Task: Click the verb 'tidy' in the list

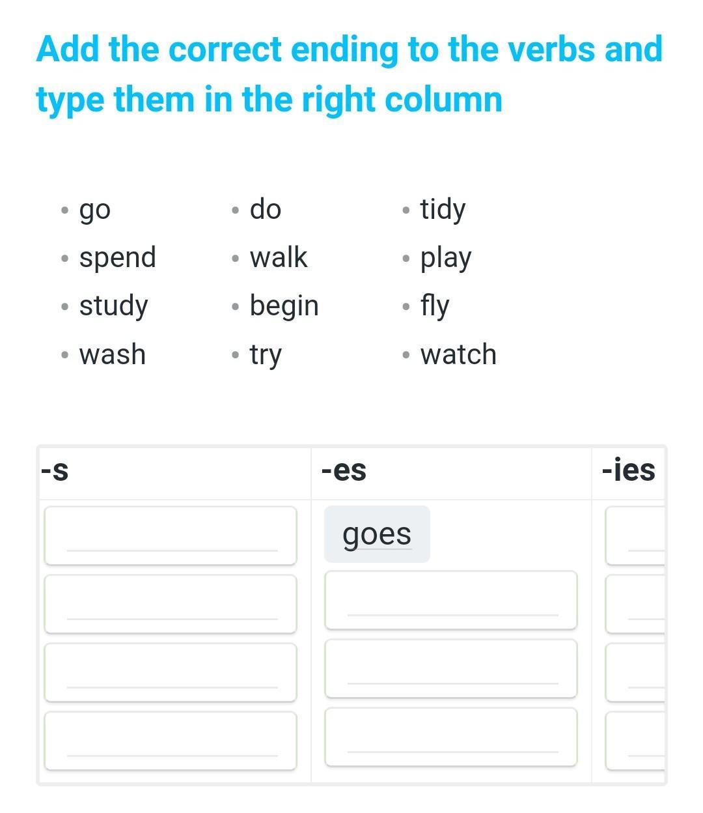Action: click(443, 209)
